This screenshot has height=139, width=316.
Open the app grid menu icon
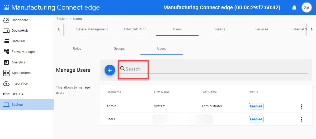[7, 8]
